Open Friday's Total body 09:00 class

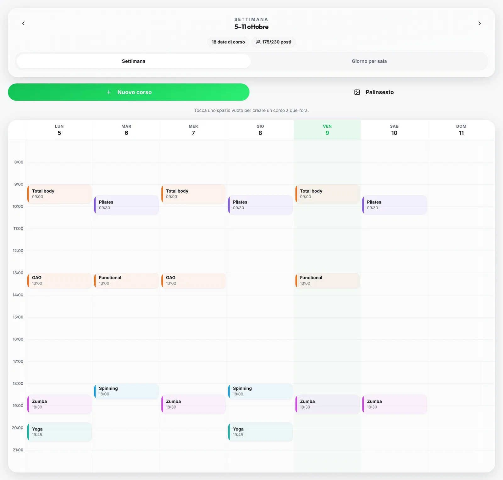327,194
